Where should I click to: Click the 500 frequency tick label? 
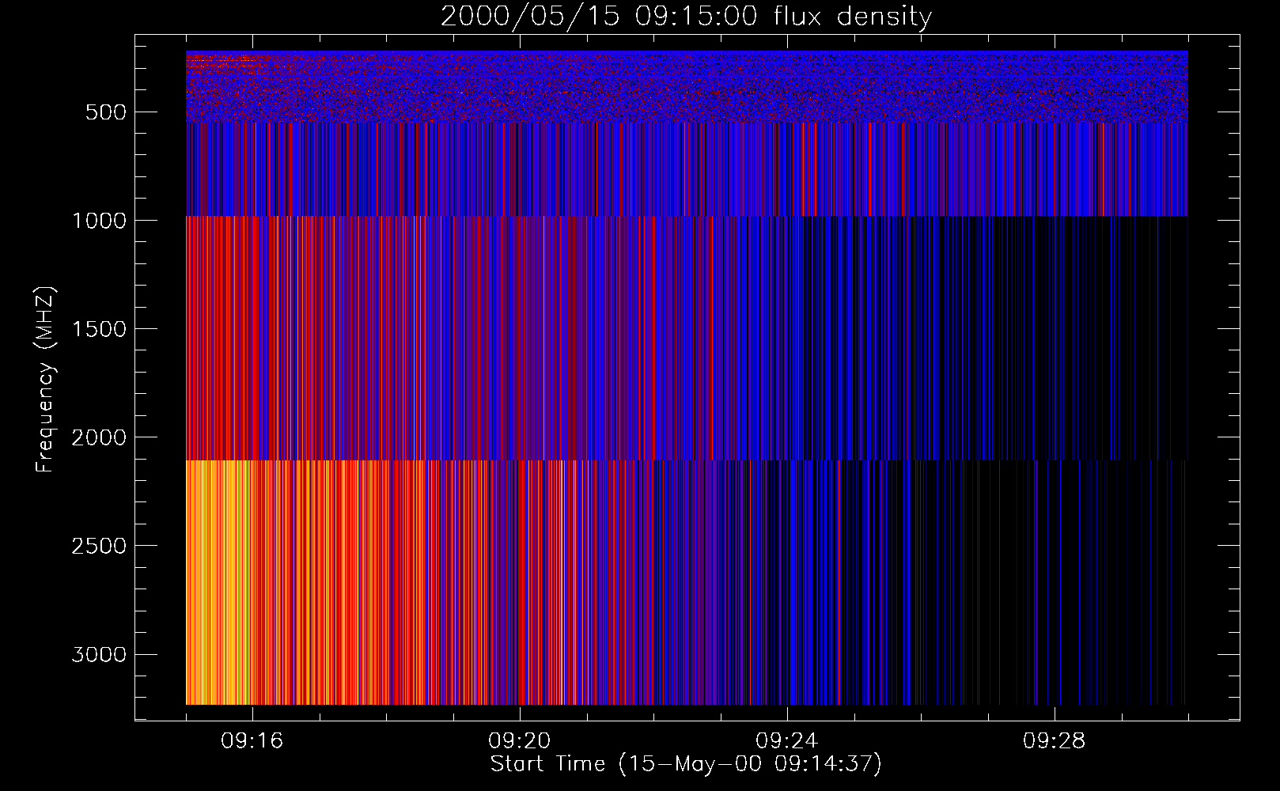106,112
